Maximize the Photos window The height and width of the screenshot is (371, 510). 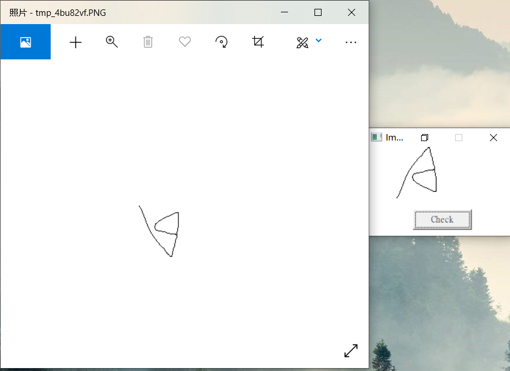tap(318, 12)
